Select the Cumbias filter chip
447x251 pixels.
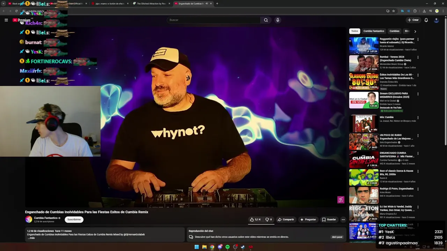(x=394, y=31)
